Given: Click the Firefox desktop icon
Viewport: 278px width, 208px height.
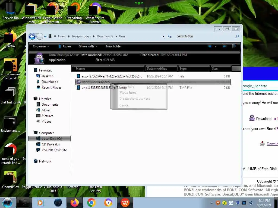Looking at the screenshot, I should pyautogui.click(x=11, y=39).
